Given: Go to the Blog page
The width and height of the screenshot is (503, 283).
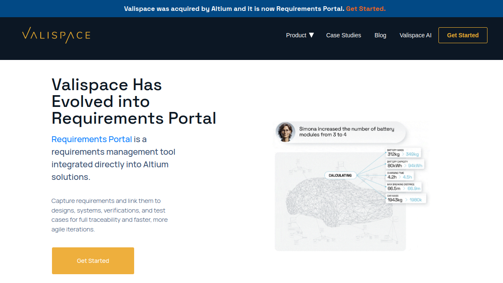Looking at the screenshot, I should point(380,35).
